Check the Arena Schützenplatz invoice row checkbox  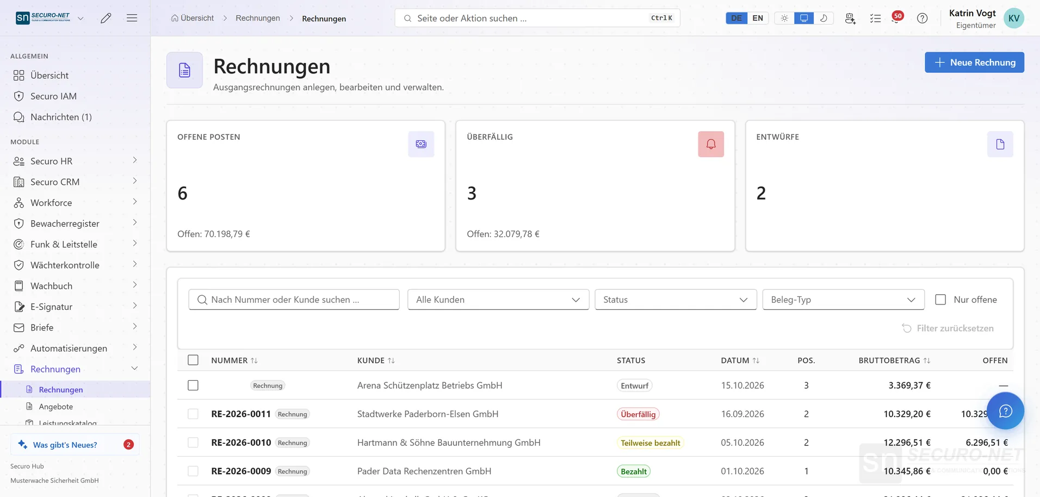[193, 385]
